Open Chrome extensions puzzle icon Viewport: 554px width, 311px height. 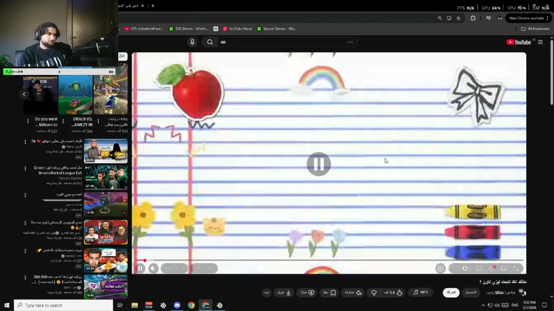(473, 18)
